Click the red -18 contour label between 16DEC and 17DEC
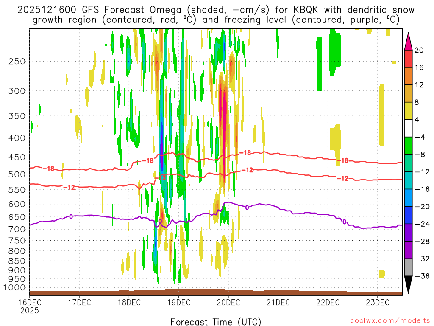Image resolution: width=434 pixels, height=326 pixels. [x=48, y=169]
